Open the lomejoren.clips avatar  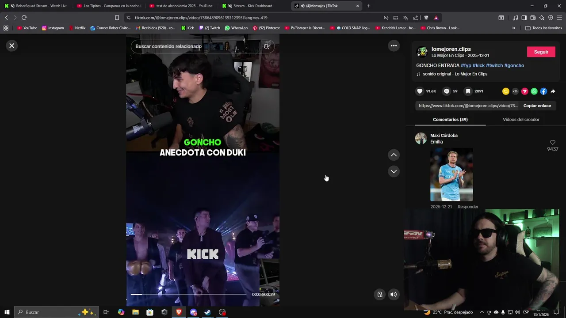click(x=422, y=52)
